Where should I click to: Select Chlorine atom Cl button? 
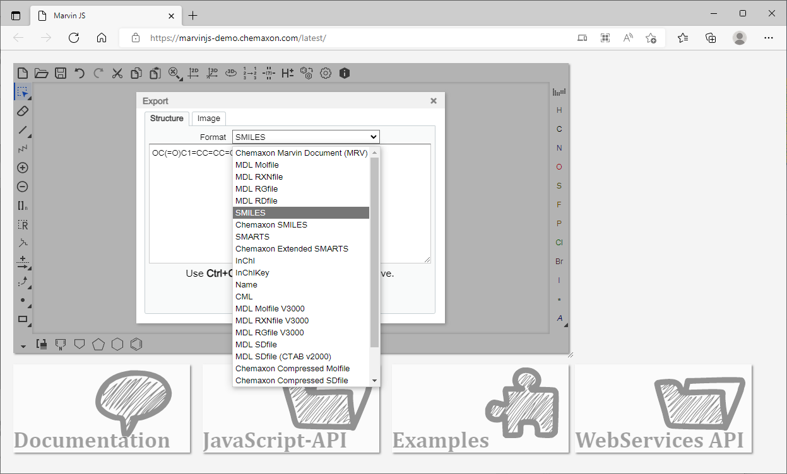point(559,243)
